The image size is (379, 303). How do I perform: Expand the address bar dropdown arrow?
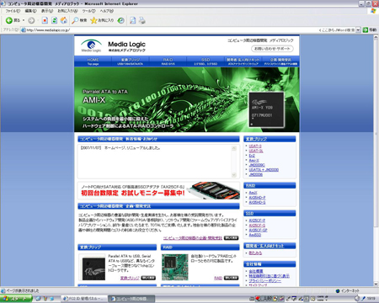pos(358,29)
